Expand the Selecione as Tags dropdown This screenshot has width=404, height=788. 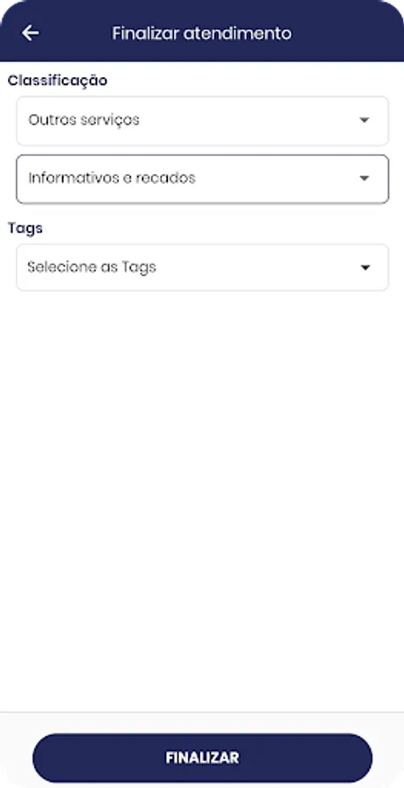click(x=202, y=267)
